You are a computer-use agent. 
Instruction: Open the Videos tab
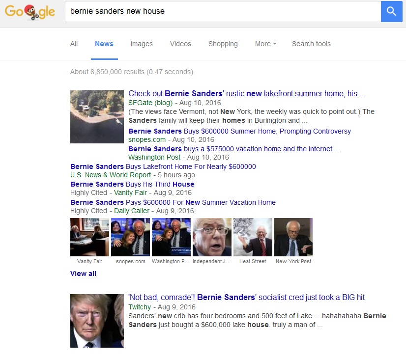(180, 44)
